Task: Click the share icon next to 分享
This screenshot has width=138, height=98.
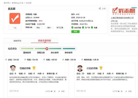Action: pyautogui.click(x=100, y=9)
